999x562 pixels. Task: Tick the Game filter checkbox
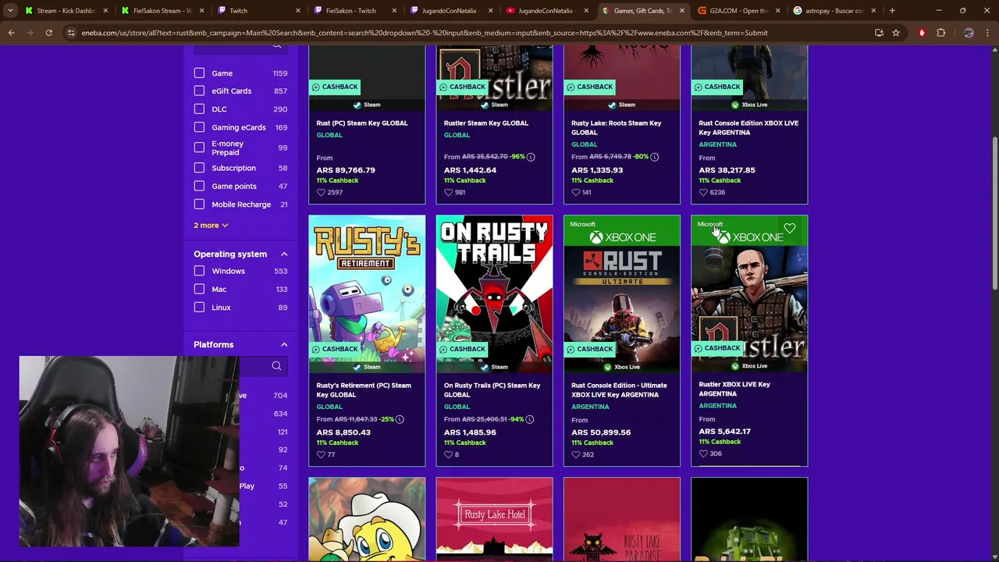199,73
